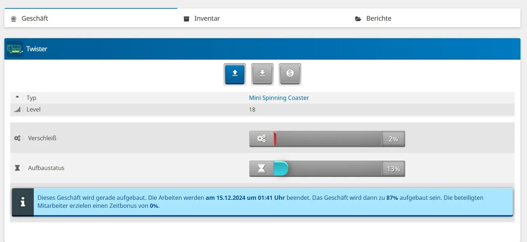Image resolution: width=527 pixels, height=242 pixels.
Task: Click the info icon in the notice box
Action: coord(23,202)
